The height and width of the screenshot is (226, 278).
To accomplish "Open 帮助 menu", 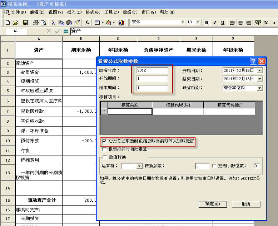I will click(x=167, y=12).
